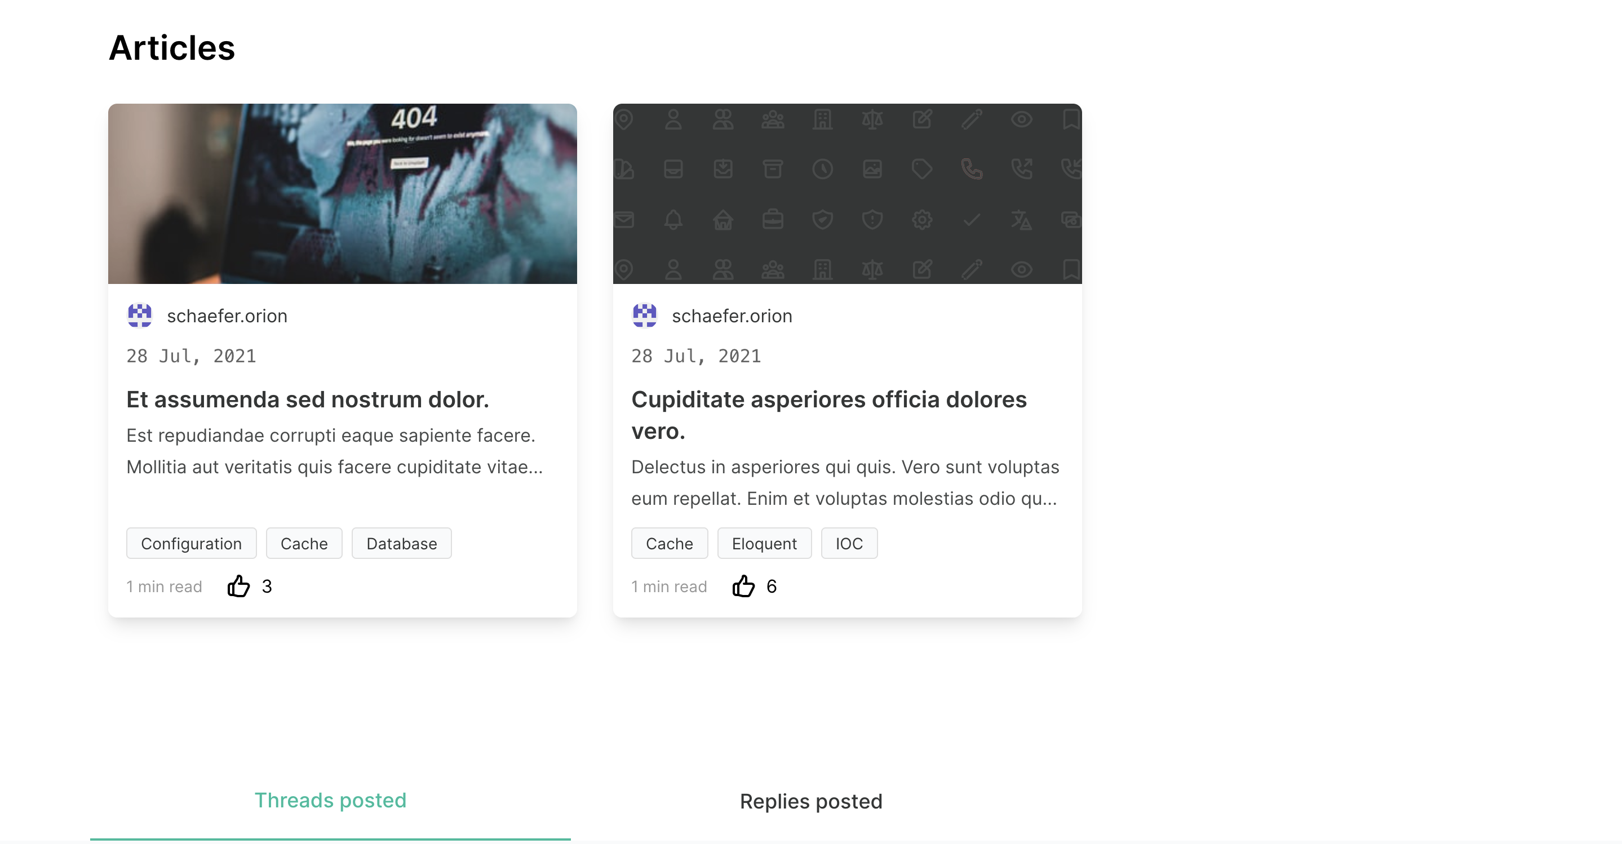Viewport: 1622px width, 844px height.
Task: Click thumbs-up icon on second article
Action: [743, 586]
